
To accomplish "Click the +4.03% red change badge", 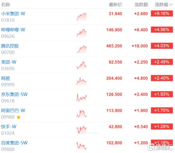I will click(x=162, y=46).
